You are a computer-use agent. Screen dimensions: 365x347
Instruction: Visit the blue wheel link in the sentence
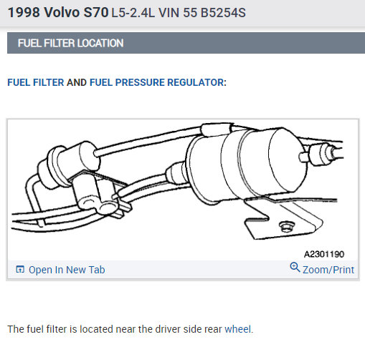[x=238, y=329]
